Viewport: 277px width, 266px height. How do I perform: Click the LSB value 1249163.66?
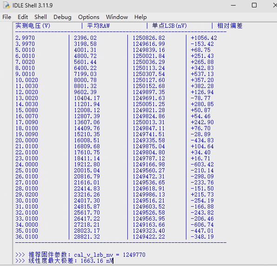point(149,225)
